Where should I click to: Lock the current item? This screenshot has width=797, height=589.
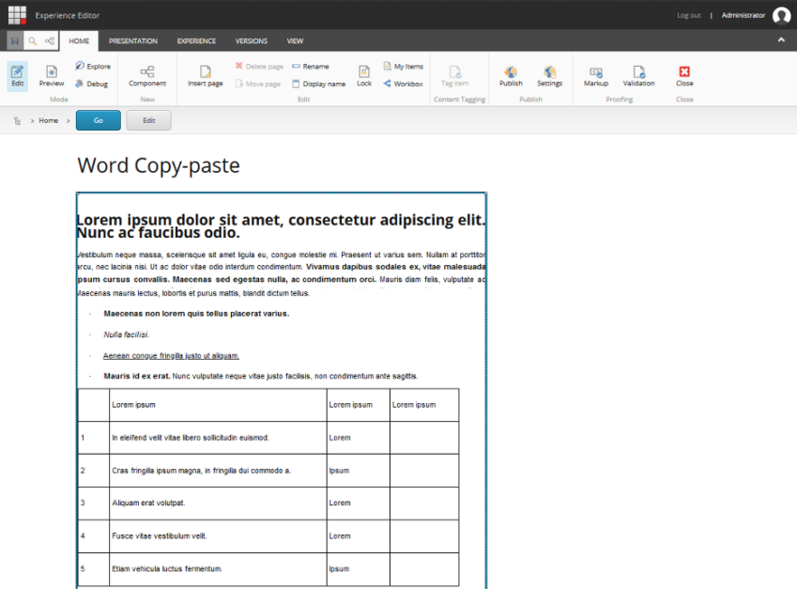tap(364, 75)
